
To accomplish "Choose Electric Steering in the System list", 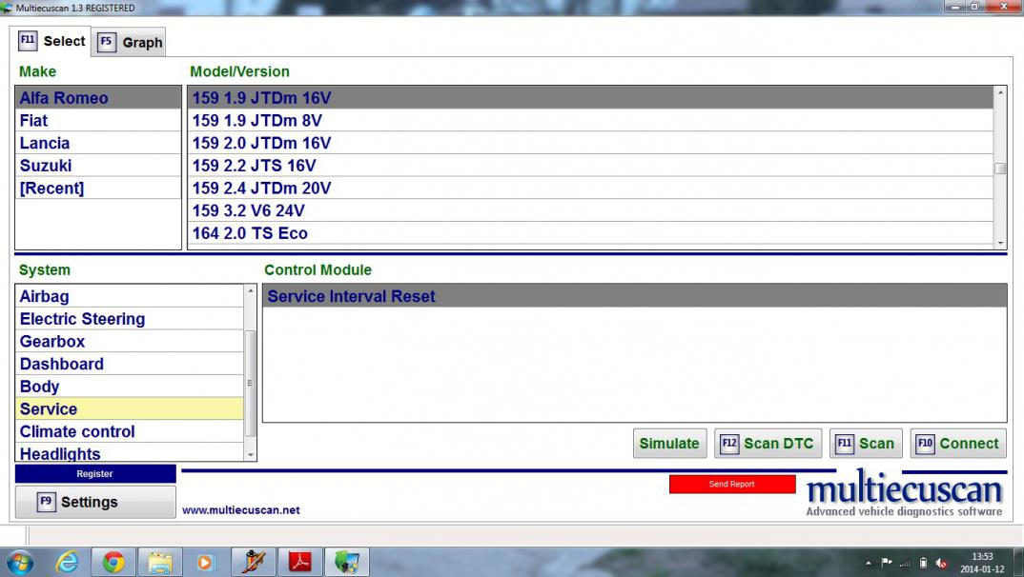I will (130, 319).
